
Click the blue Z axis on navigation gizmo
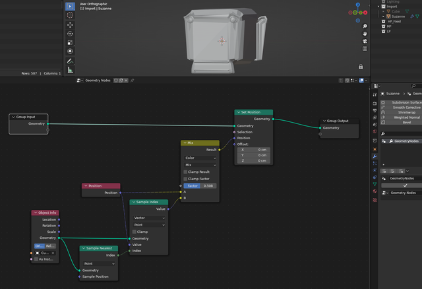[x=357, y=5]
